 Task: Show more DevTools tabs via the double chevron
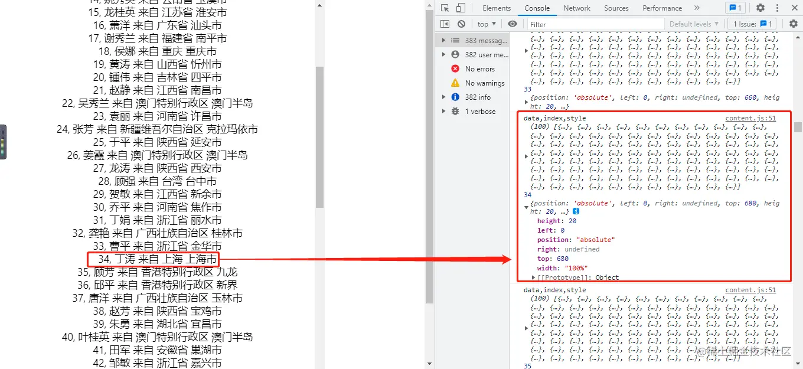697,8
